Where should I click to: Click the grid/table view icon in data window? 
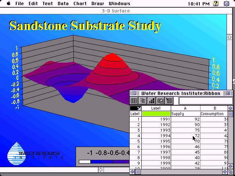pos(134,100)
